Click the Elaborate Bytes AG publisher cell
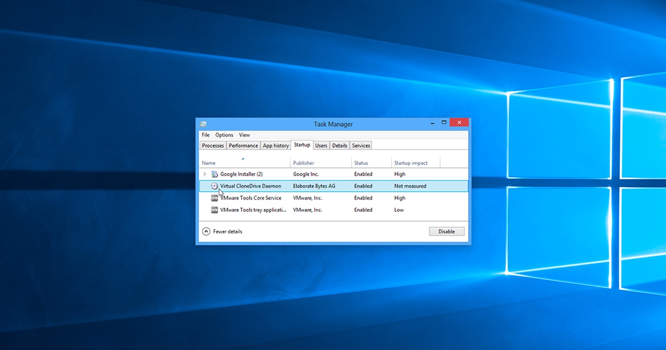The height and width of the screenshot is (350, 666). [x=314, y=186]
